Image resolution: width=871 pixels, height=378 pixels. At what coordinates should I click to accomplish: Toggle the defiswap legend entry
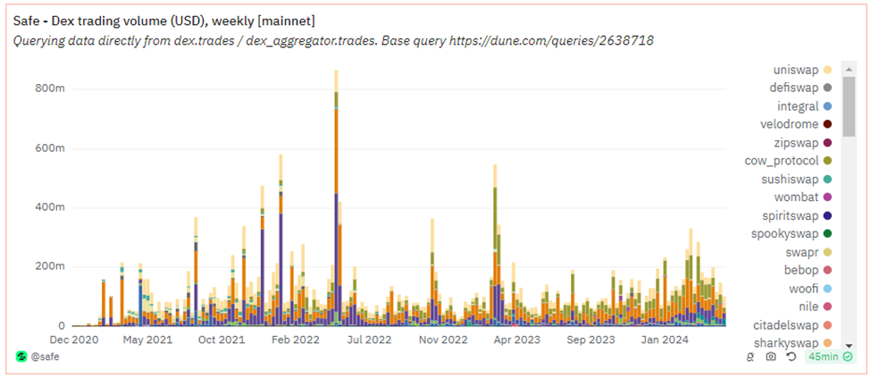tap(800, 88)
